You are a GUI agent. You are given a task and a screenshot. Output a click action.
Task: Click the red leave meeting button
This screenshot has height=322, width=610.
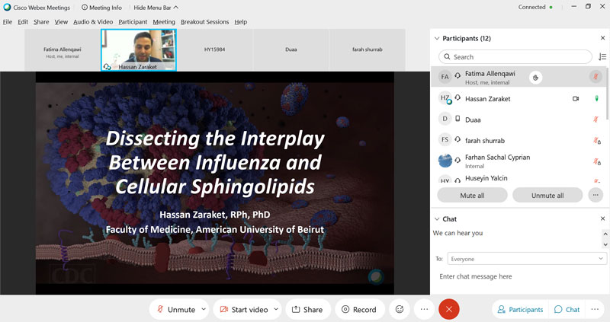tap(449, 309)
